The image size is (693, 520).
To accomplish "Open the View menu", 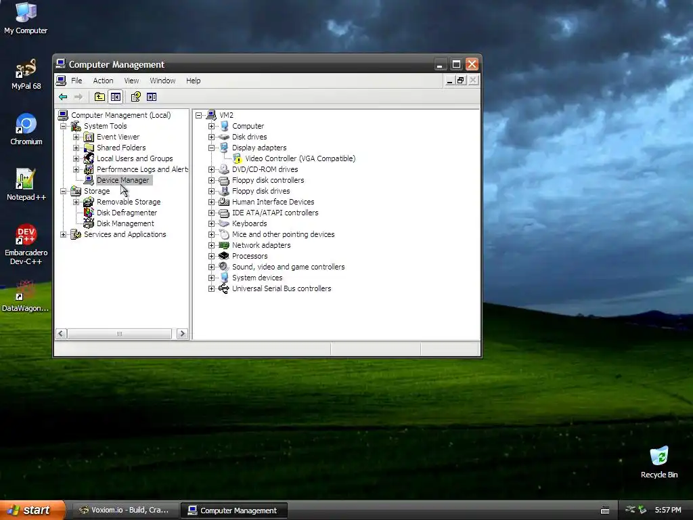I will [x=131, y=81].
